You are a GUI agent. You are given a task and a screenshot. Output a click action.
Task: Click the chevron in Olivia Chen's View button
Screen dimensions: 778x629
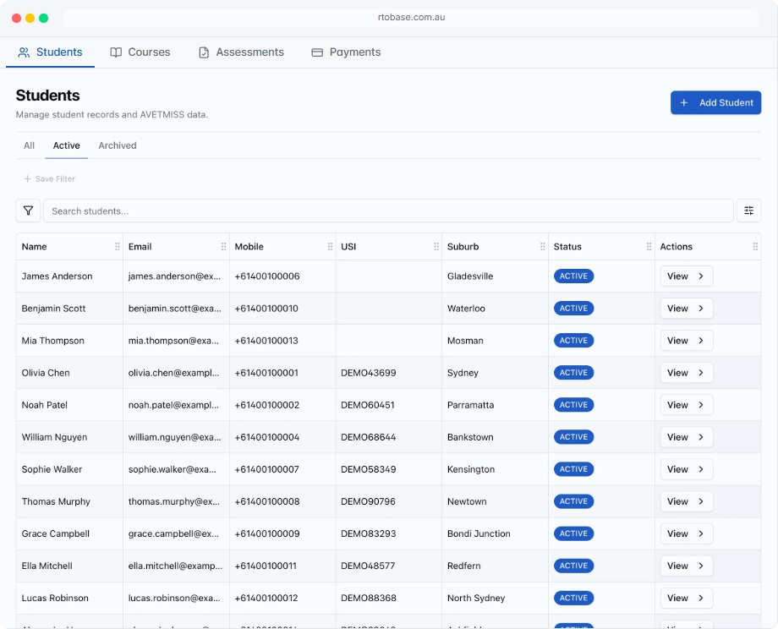(x=701, y=373)
